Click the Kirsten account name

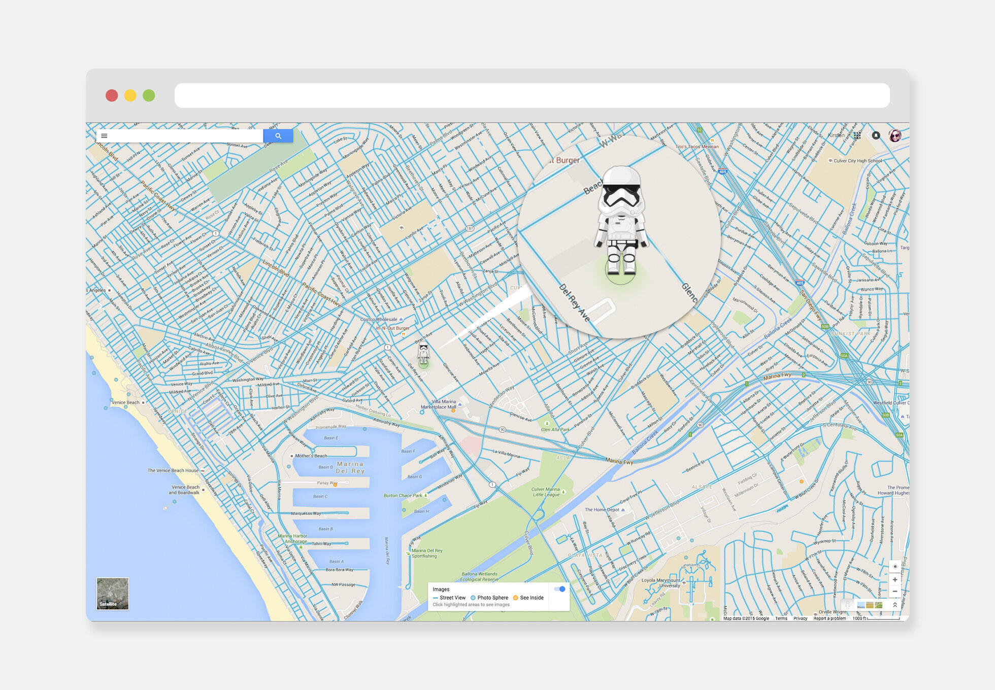pyautogui.click(x=836, y=135)
